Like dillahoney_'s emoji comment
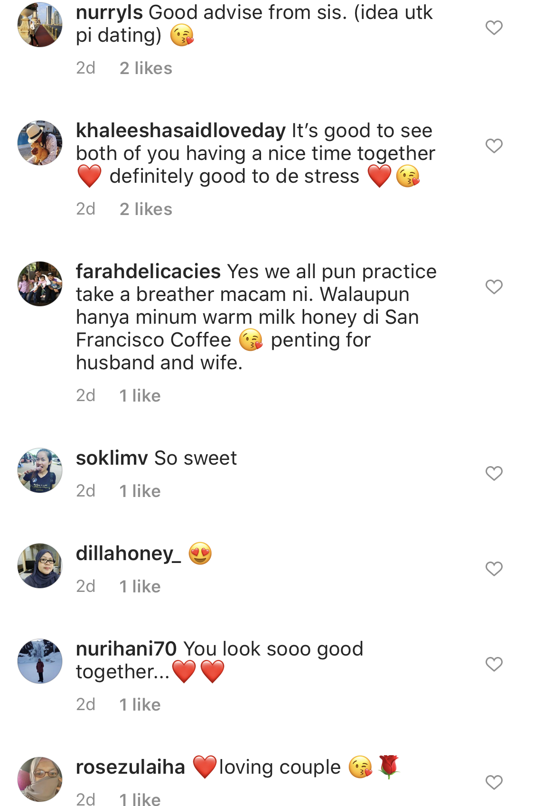This screenshot has height=806, width=534. coord(494,569)
